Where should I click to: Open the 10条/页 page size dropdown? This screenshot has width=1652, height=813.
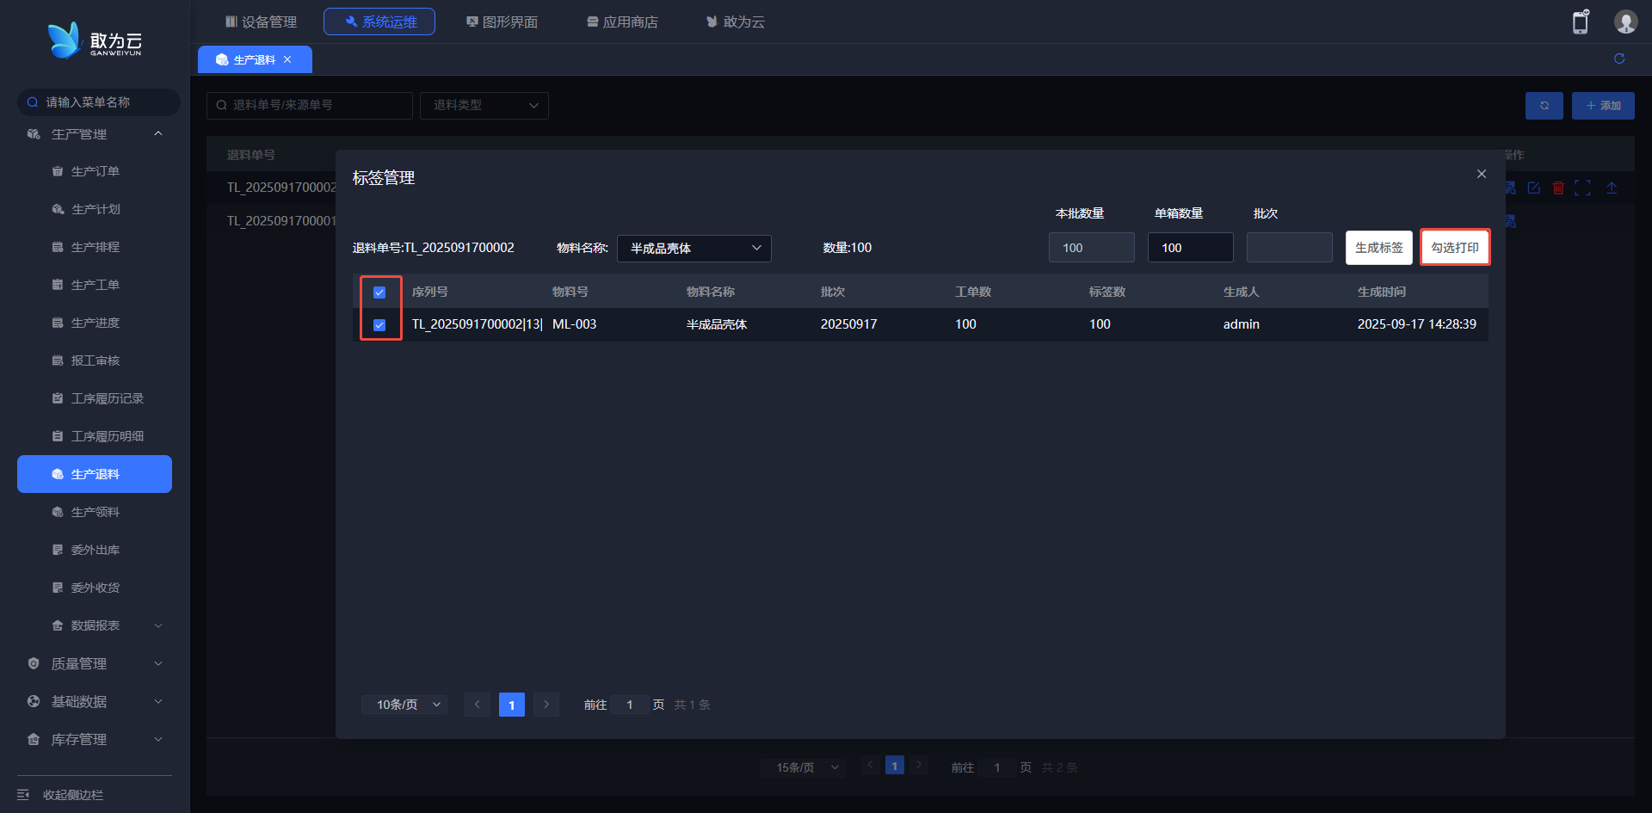pos(405,705)
